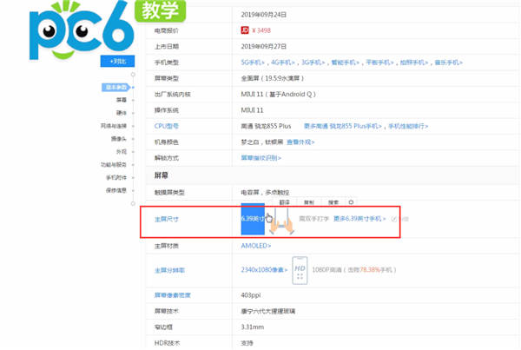Jump to 外观 section in sidebar
Screen dimensions: 521x350
(x=122, y=152)
